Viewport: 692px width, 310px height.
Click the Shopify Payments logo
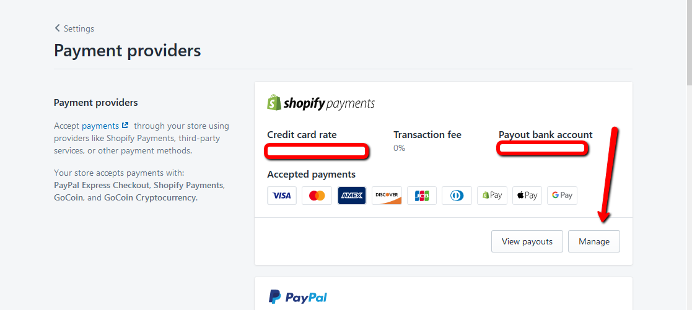321,103
